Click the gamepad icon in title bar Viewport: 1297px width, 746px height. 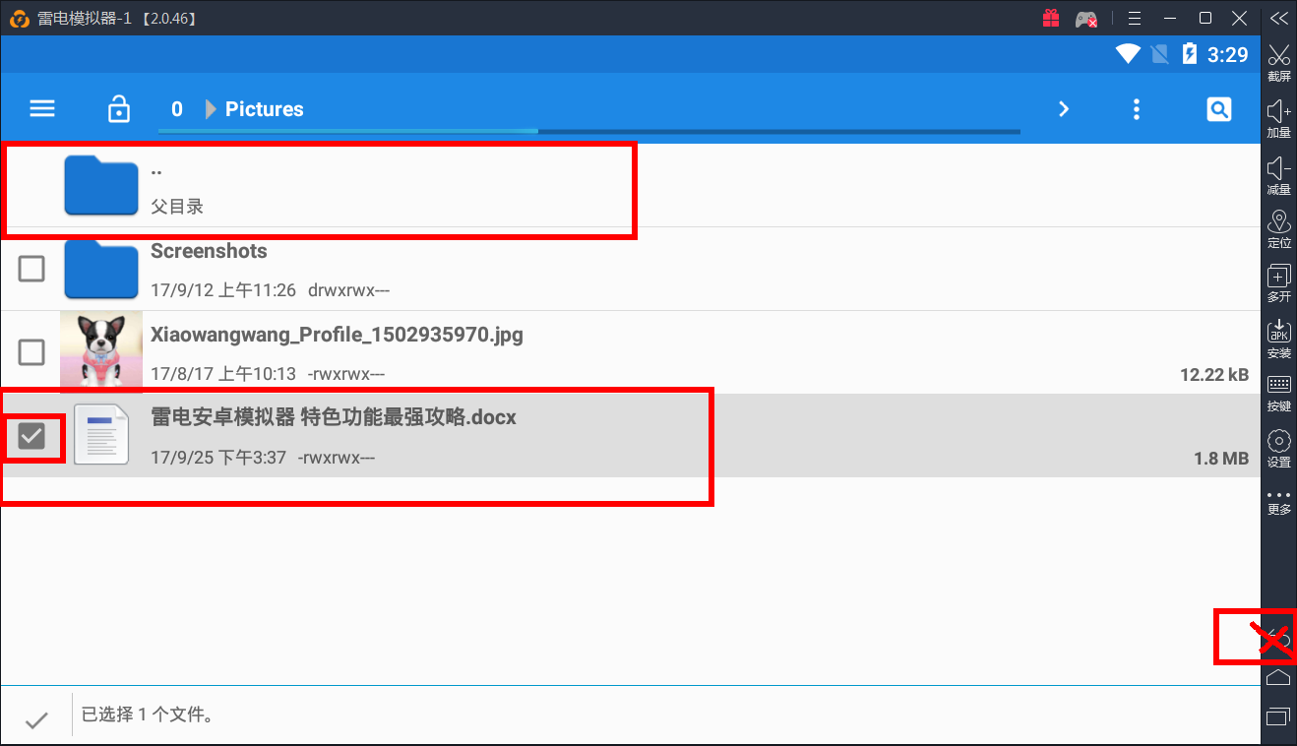(1086, 19)
